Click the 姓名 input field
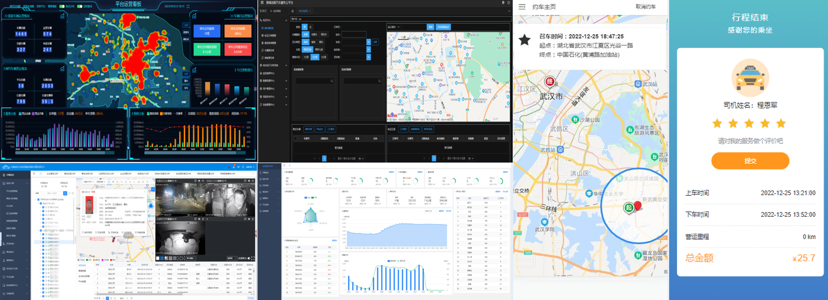 click(353, 34)
